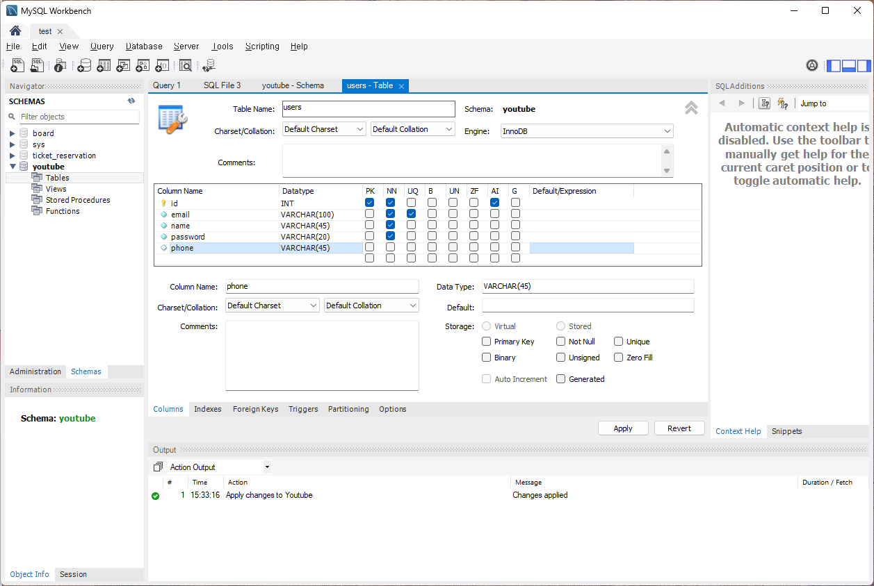Open column Default Collation dropdown
Screen dimensions: 874x586
pyautogui.click(x=371, y=305)
